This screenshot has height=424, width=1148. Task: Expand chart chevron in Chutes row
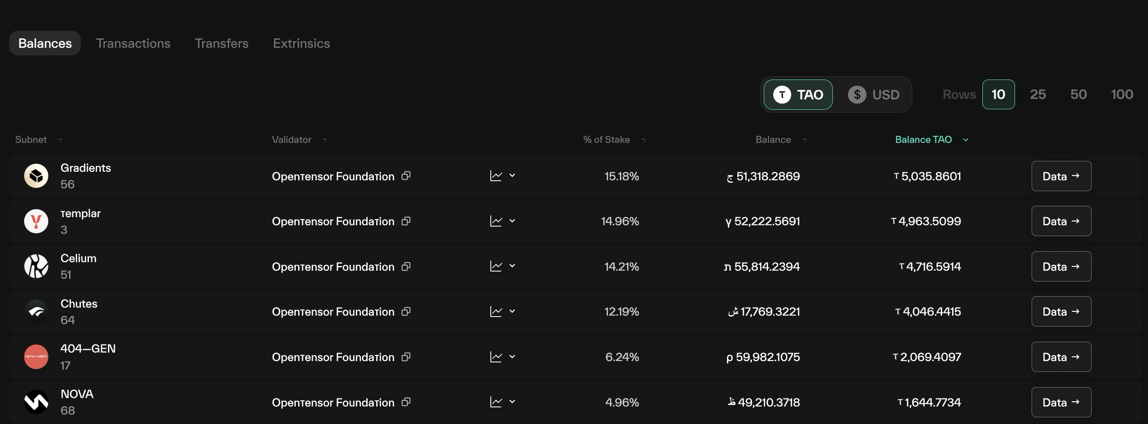pos(512,311)
